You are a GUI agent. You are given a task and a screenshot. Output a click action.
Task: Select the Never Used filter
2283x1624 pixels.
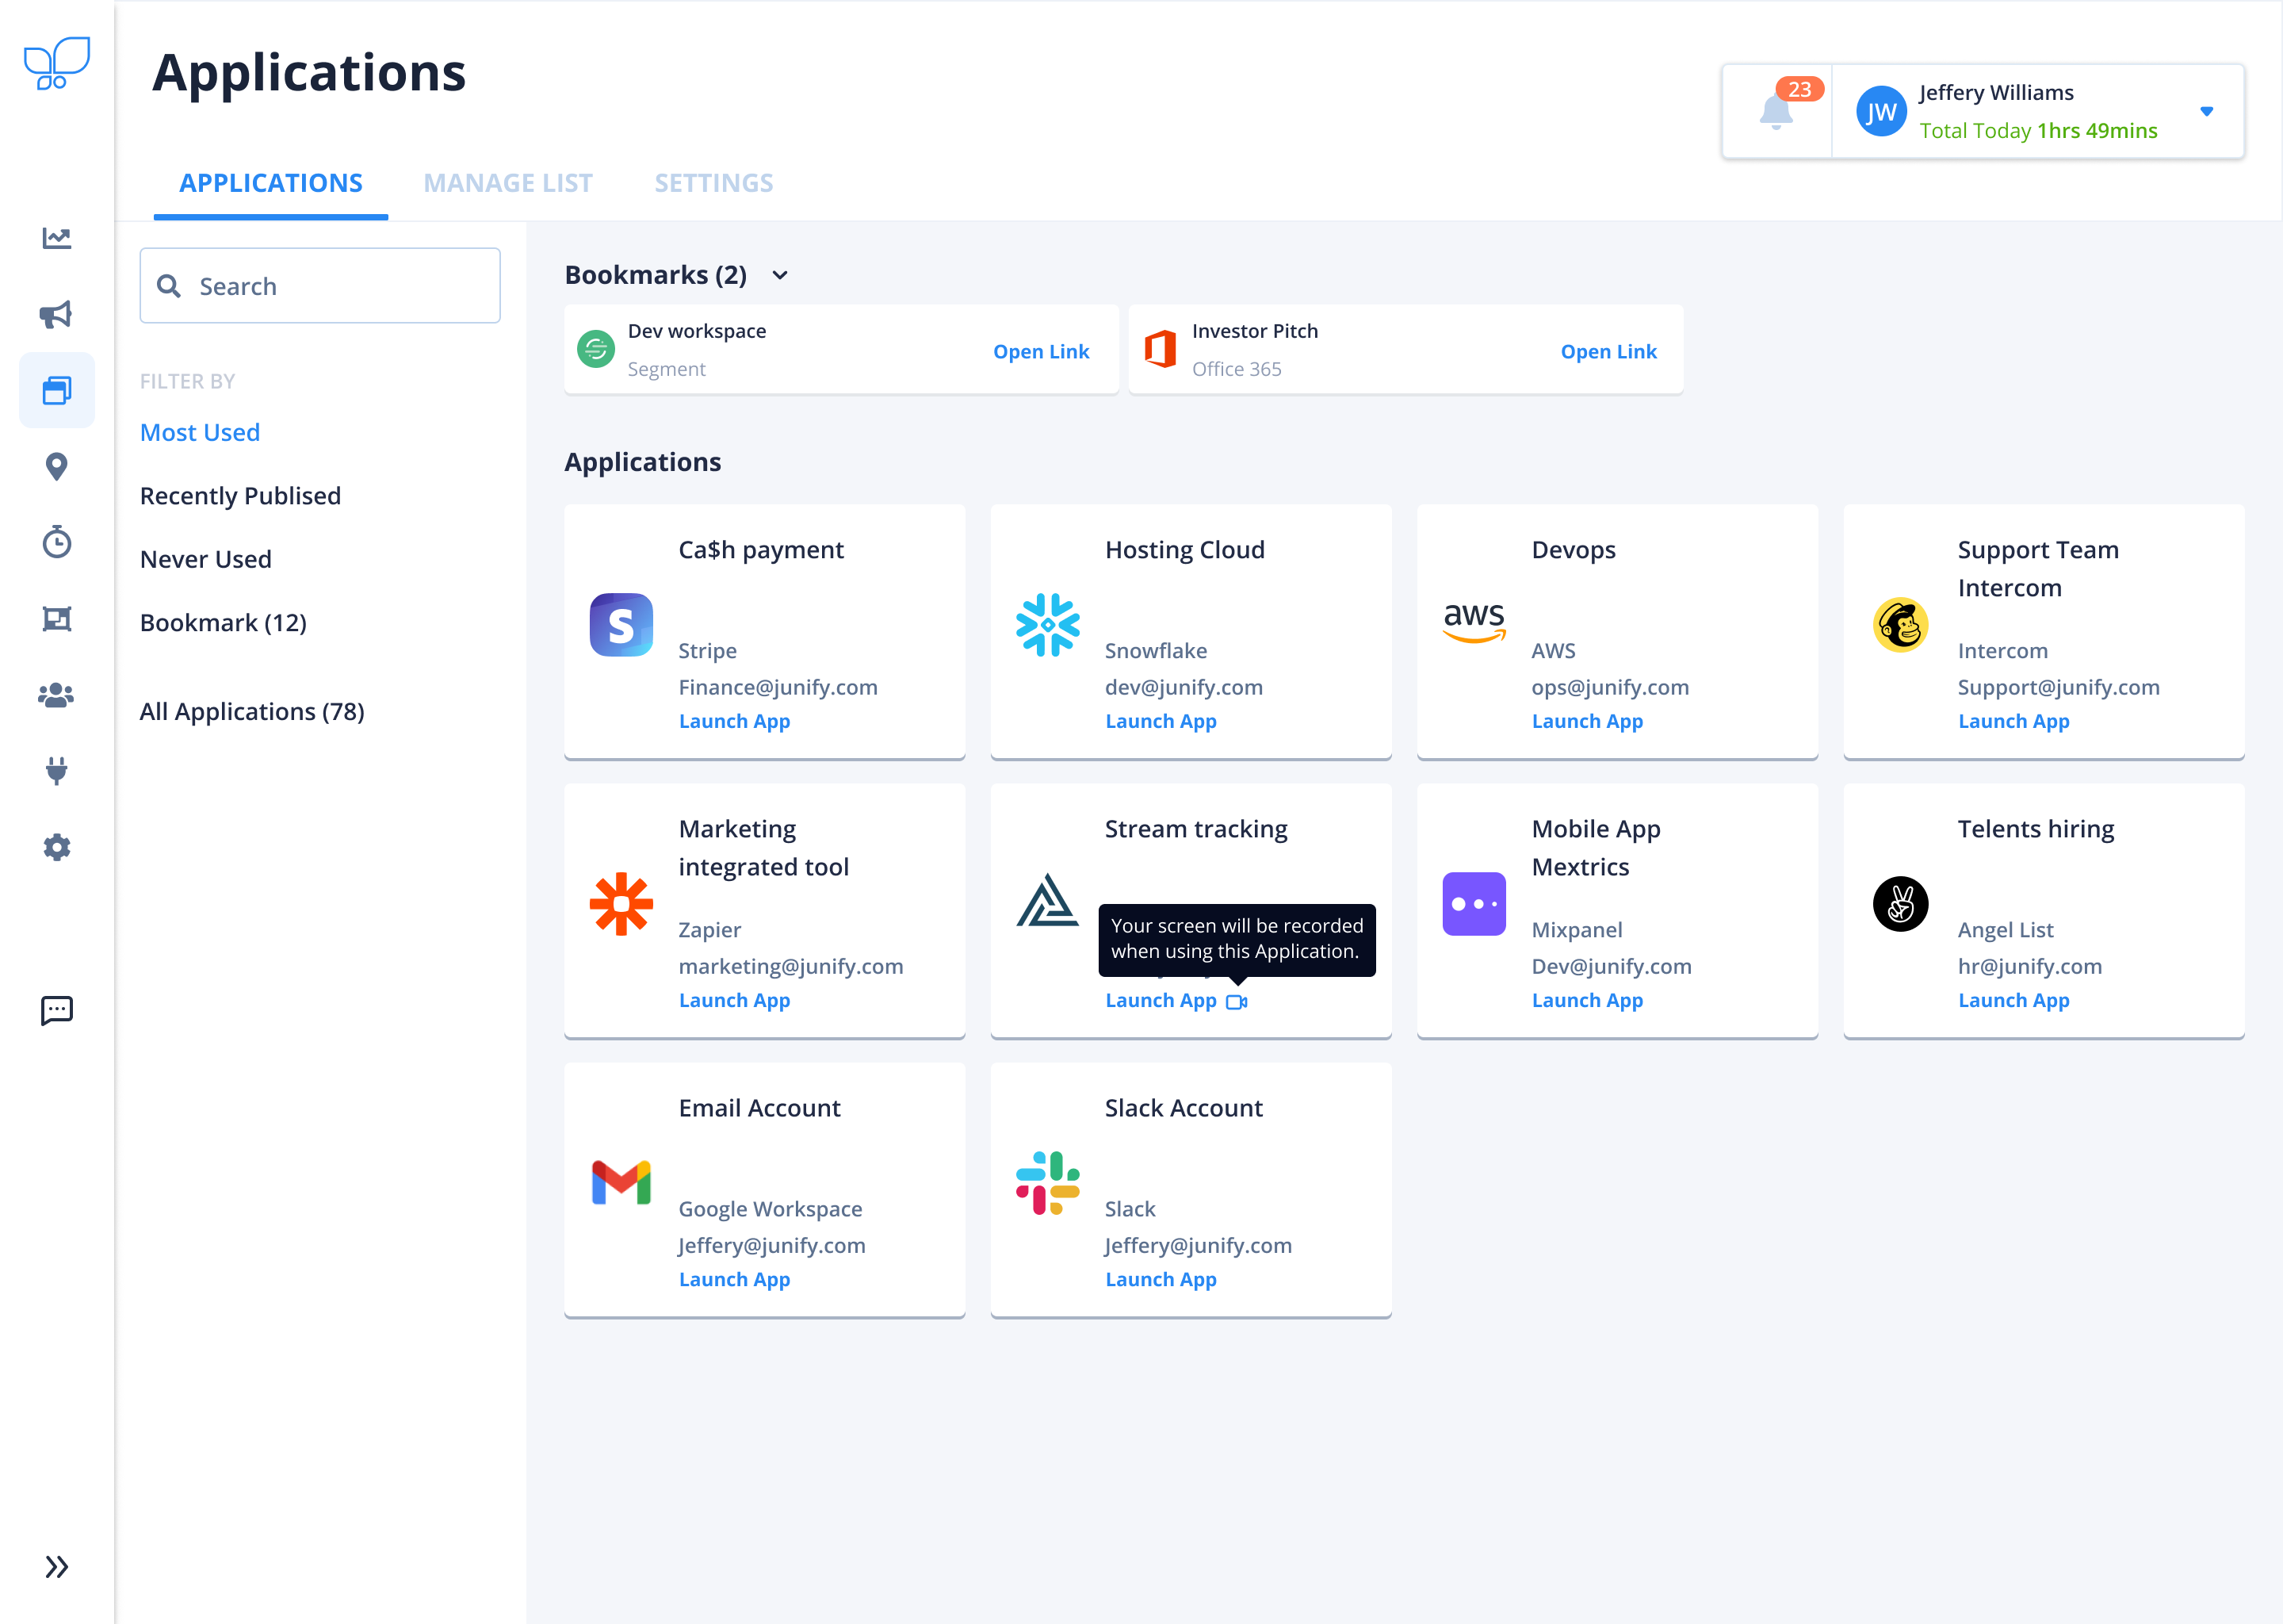point(205,557)
